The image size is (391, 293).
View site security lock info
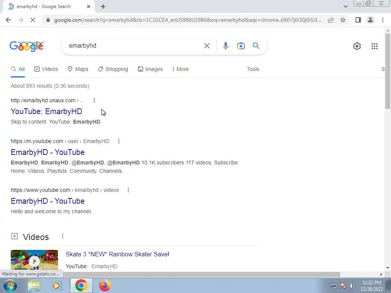(48, 20)
